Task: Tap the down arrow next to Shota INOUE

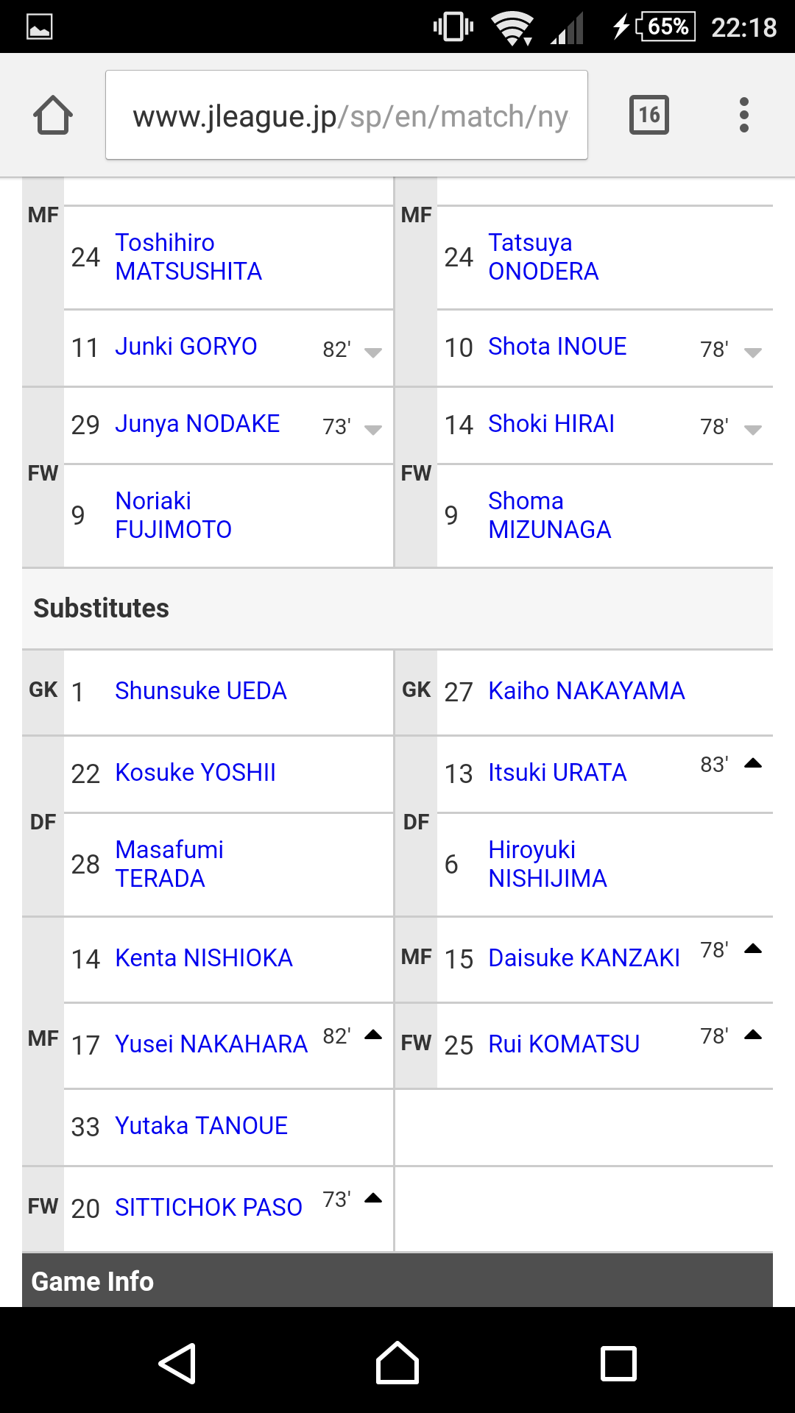Action: (753, 353)
